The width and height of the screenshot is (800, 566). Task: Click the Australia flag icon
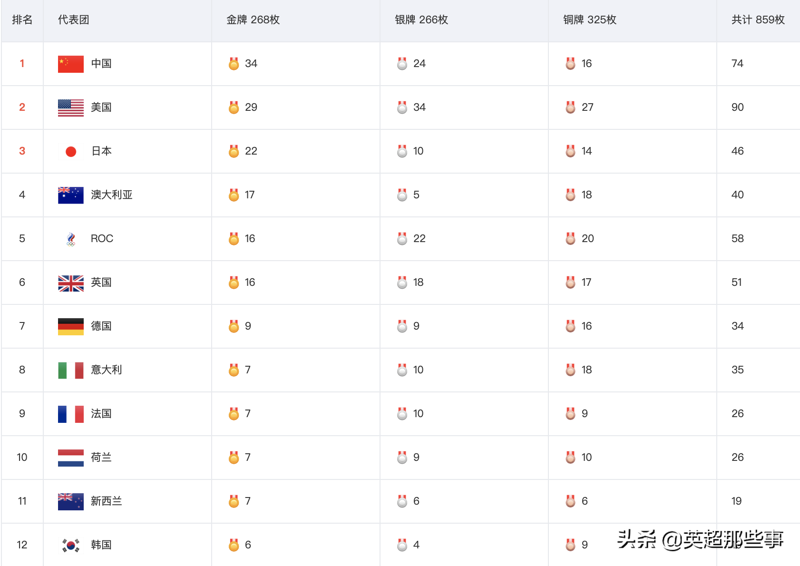click(x=70, y=195)
